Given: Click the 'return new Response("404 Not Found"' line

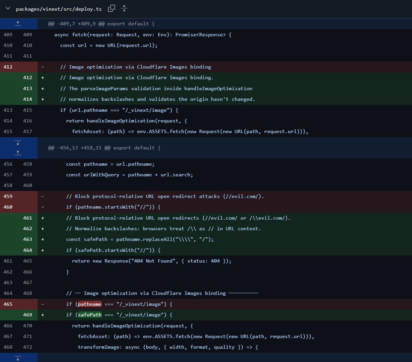Looking at the screenshot, I should (x=152, y=261).
